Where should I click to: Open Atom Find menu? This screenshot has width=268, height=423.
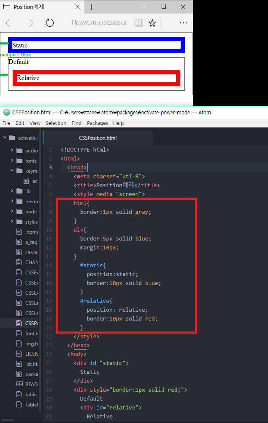pos(77,123)
